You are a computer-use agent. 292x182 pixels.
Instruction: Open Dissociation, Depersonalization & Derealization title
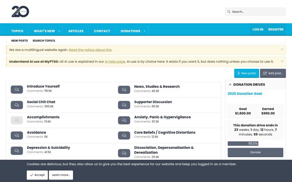coord(164,150)
